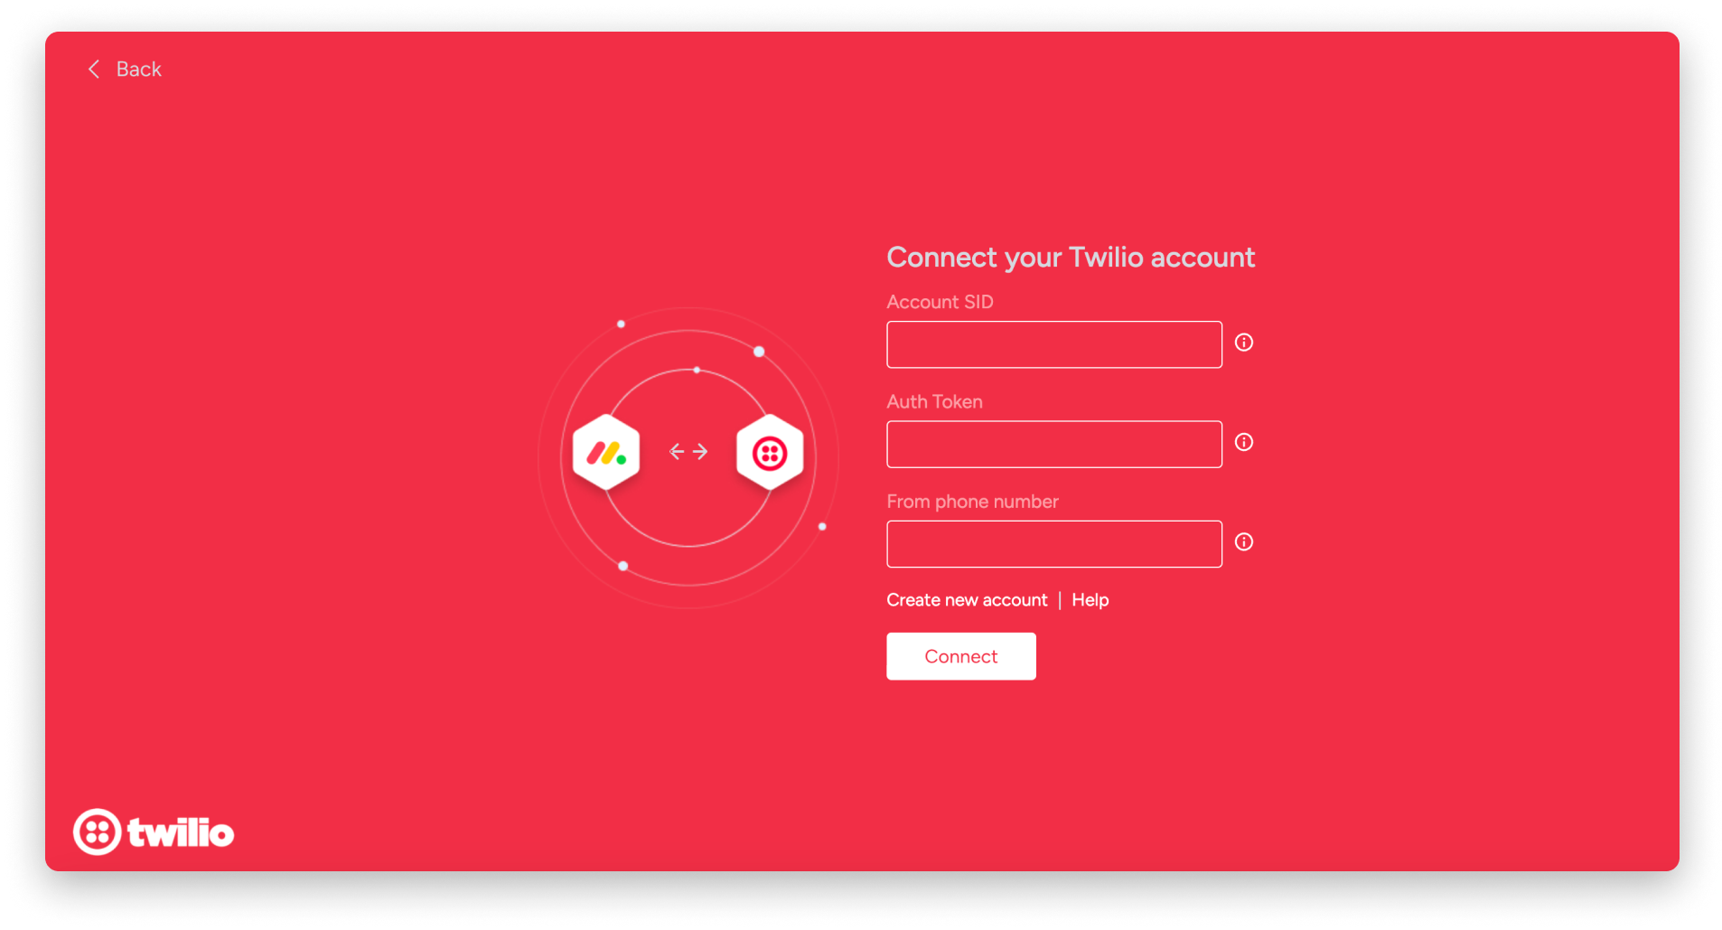Click the From phone number input field
This screenshot has height=930, width=1722.
coord(1053,544)
